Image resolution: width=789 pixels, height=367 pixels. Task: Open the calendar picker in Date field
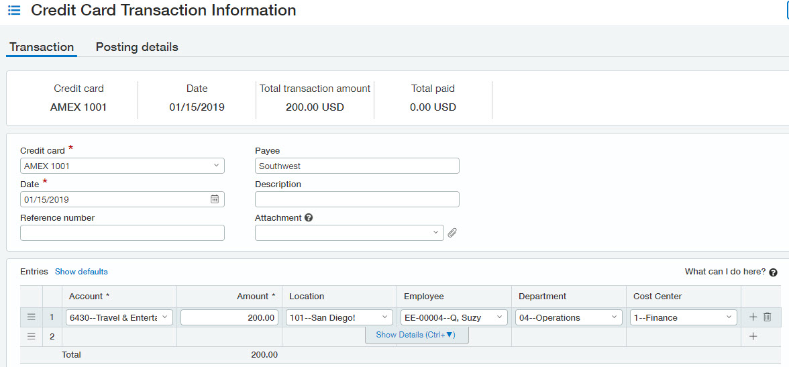(x=215, y=199)
